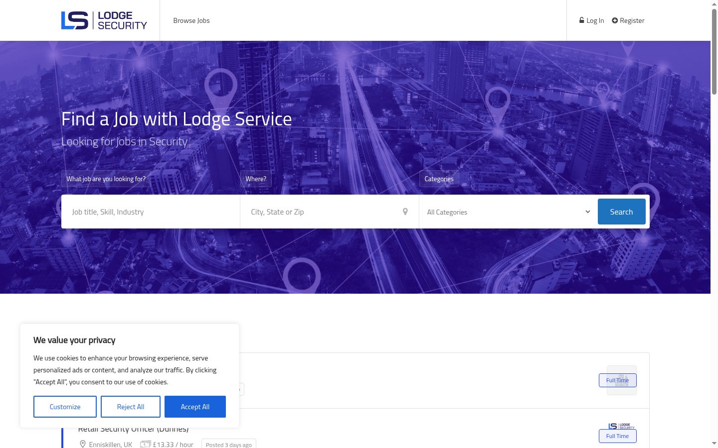Click the scrollbar down arrow
The height and width of the screenshot is (448, 718).
pyautogui.click(x=714, y=443)
